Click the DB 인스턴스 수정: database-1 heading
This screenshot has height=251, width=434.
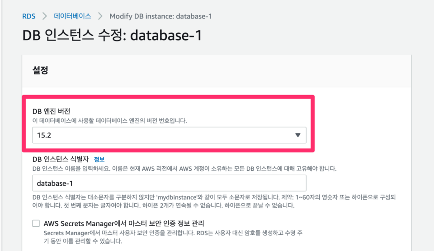pos(112,36)
